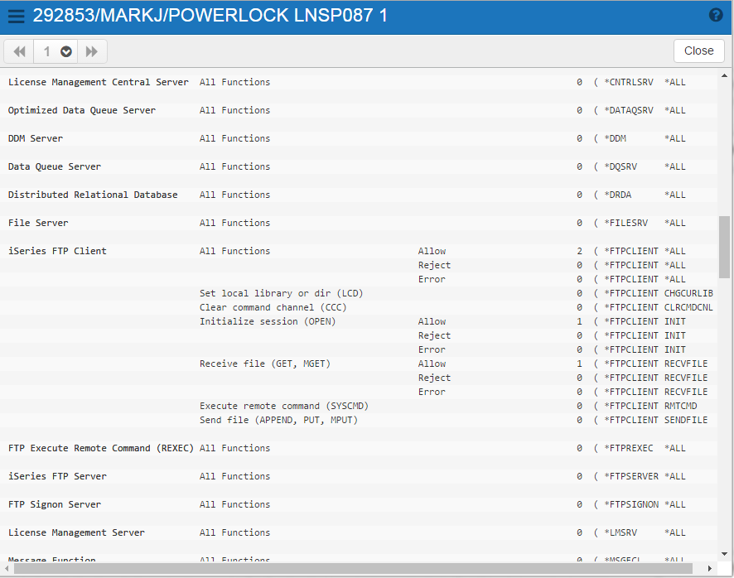Open the help question mark icon
The height and width of the screenshot is (578, 734).
point(716,15)
